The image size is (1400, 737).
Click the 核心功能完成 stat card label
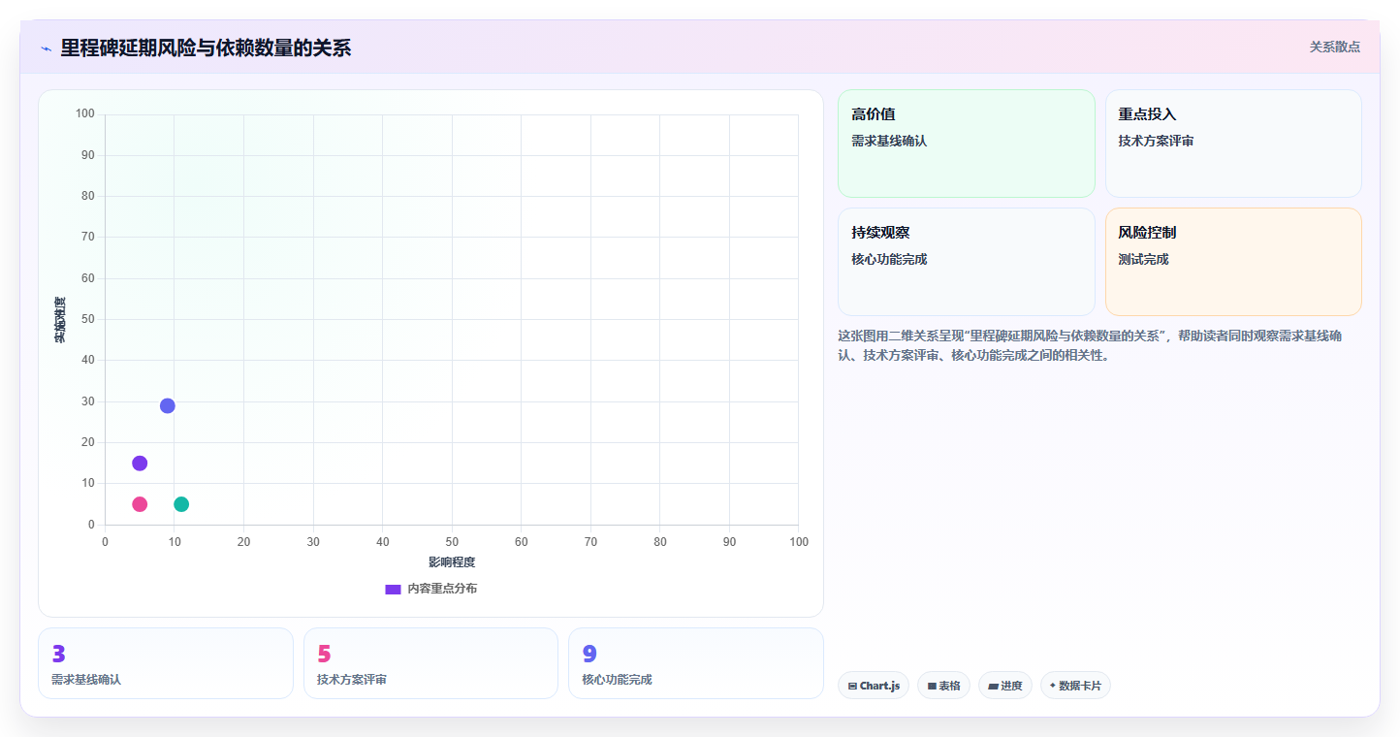pos(617,680)
